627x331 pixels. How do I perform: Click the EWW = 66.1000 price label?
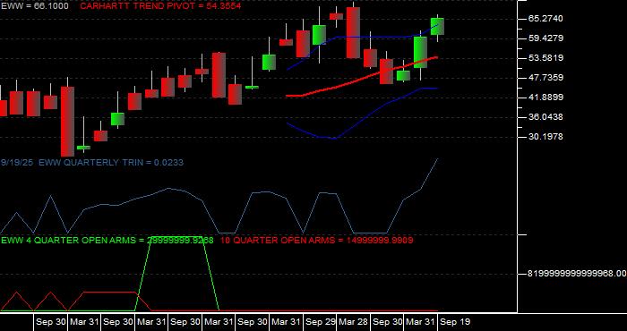(x=34, y=6)
